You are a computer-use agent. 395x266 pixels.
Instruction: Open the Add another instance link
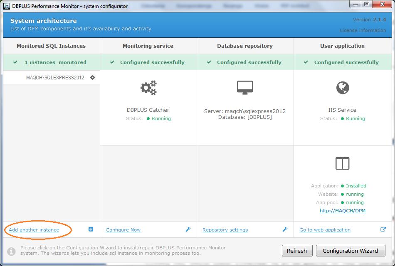pos(34,230)
